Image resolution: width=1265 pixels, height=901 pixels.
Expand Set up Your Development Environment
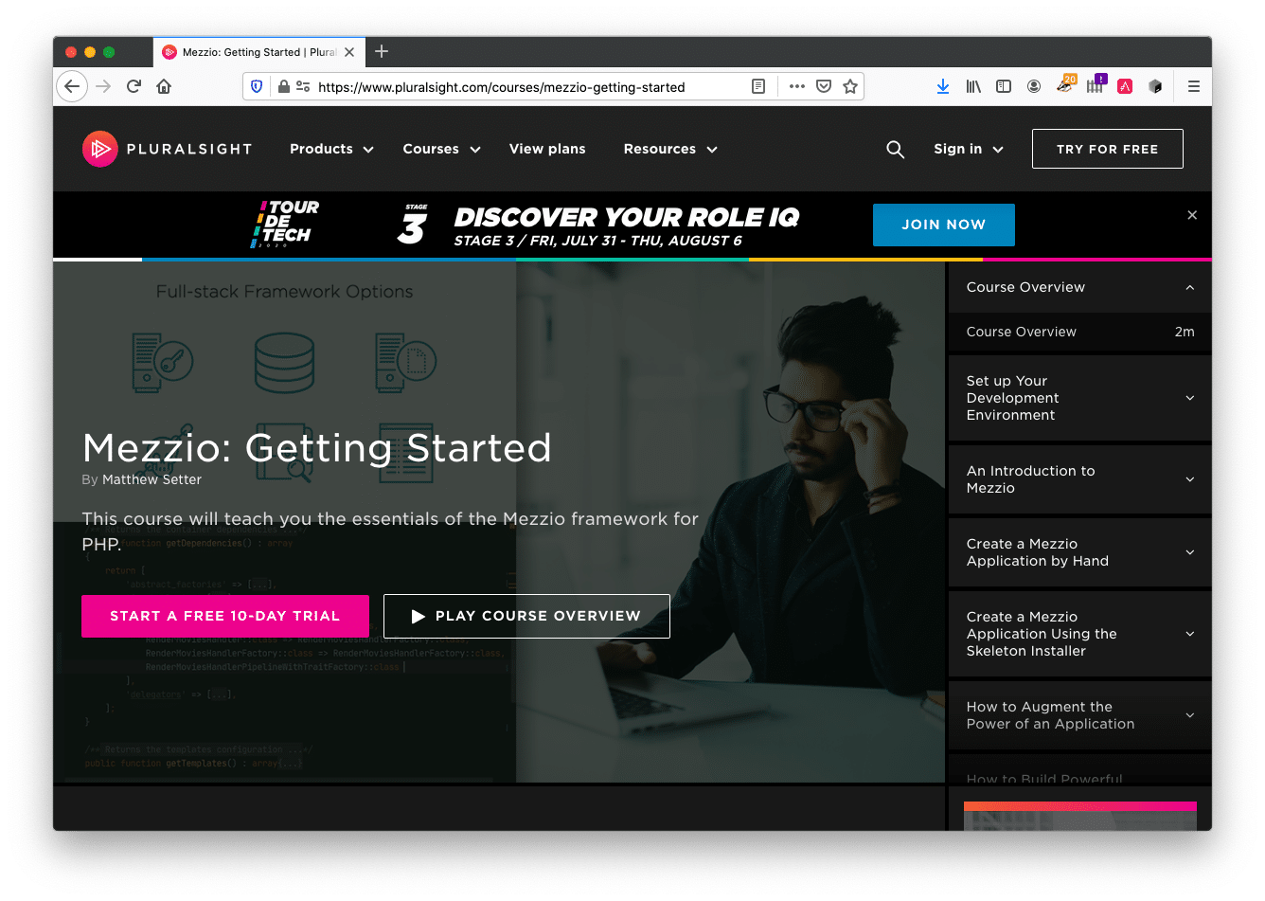pyautogui.click(x=1080, y=398)
